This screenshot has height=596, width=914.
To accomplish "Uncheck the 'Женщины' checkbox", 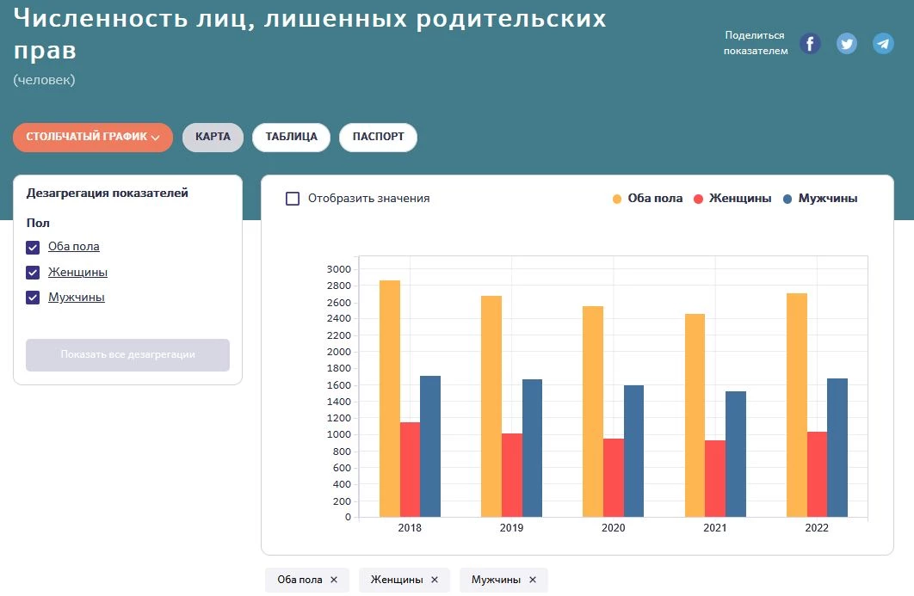I will tap(33, 273).
